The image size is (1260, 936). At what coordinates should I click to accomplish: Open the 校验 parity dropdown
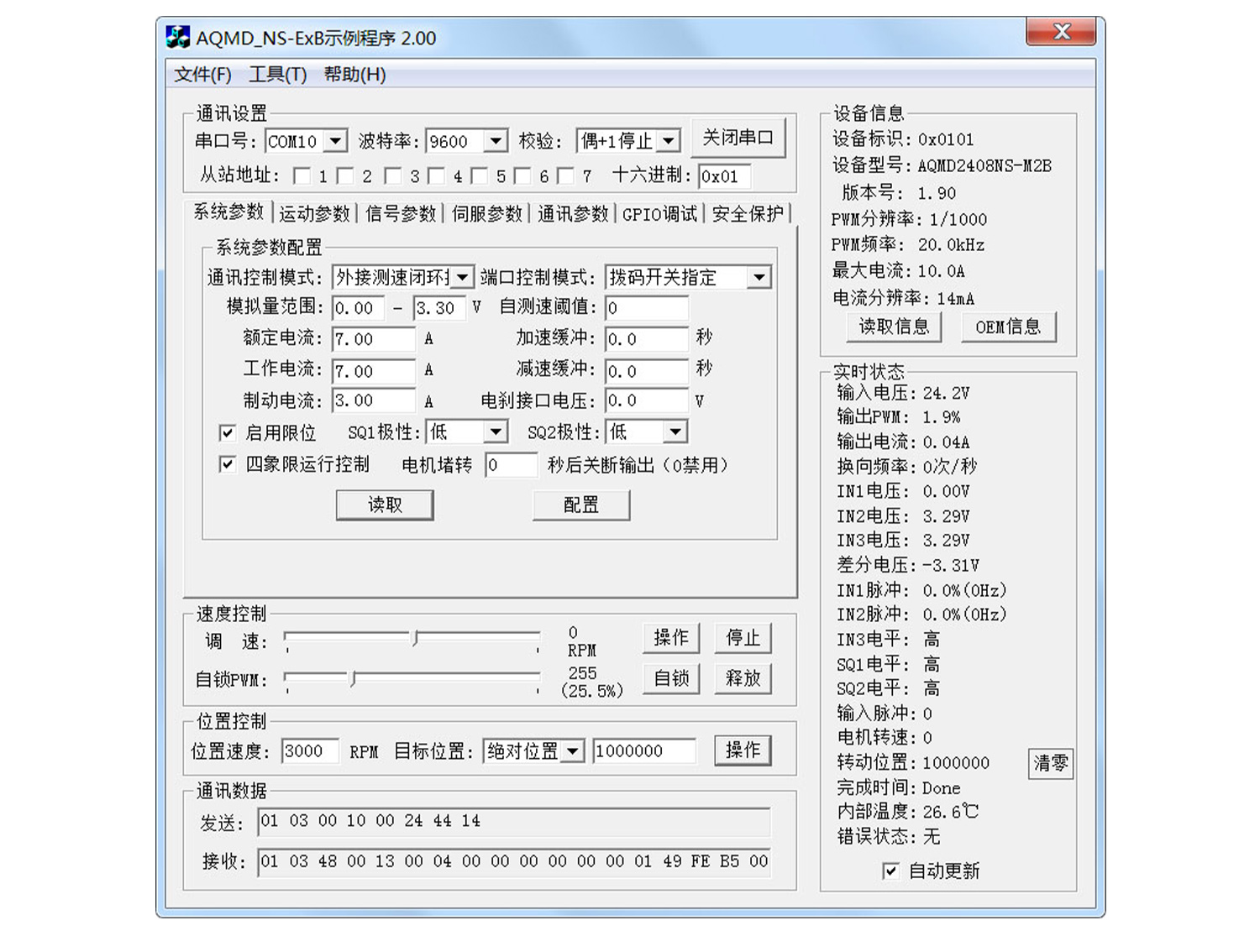[668, 140]
